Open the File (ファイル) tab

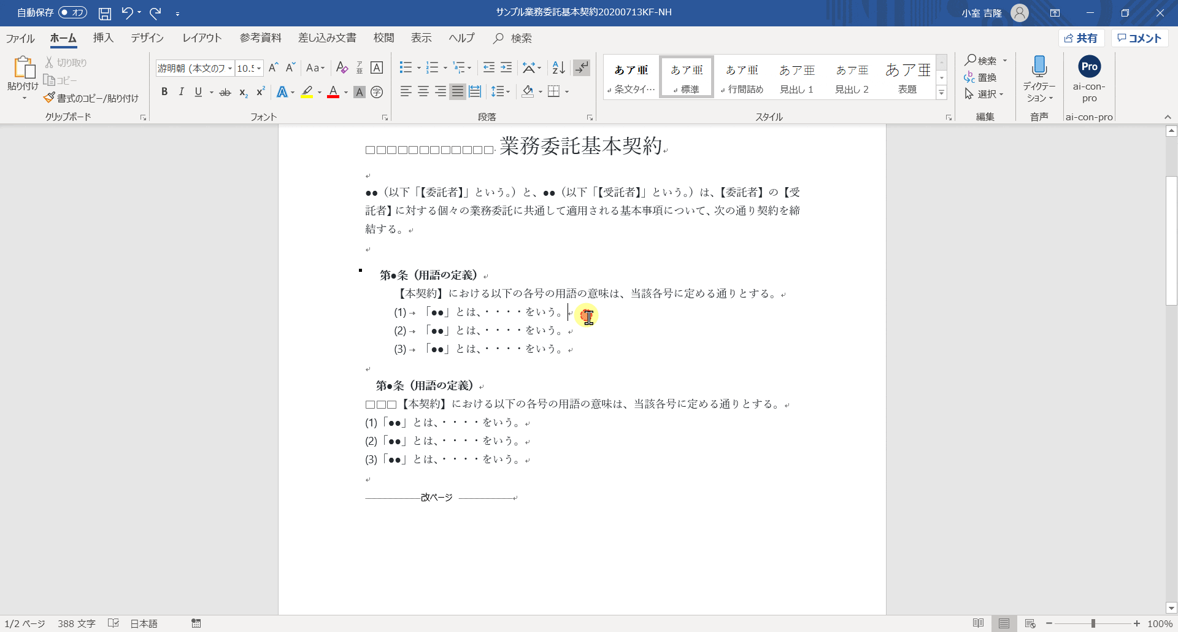(20, 38)
